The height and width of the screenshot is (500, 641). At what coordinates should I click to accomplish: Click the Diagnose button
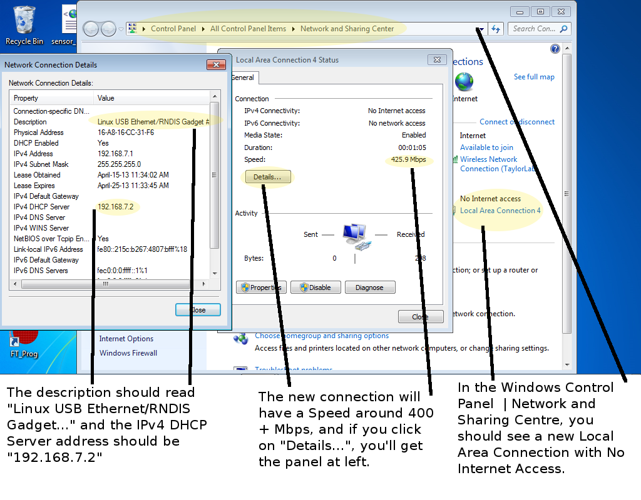pyautogui.click(x=369, y=287)
